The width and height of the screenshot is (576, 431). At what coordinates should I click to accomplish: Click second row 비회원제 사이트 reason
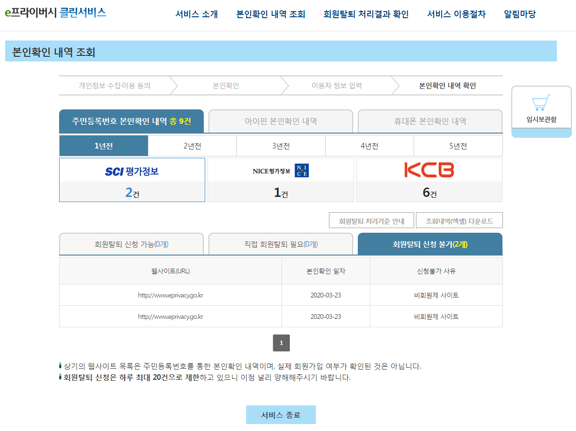point(436,317)
